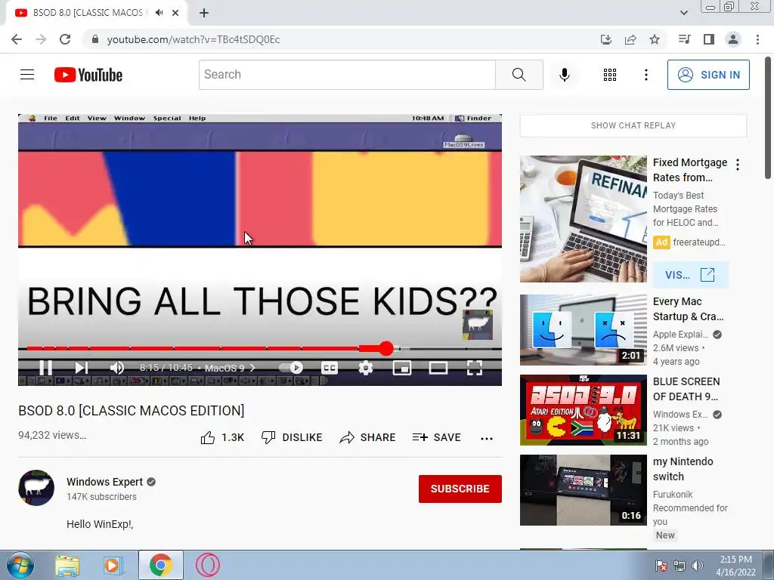Image resolution: width=774 pixels, height=580 pixels.
Task: Click the ad's VIS... button
Action: tap(690, 275)
